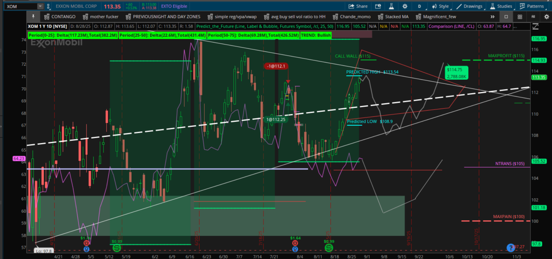The width and height of the screenshot is (552, 259).
Task: Click the $0.99 dividend icon near 5/12
Action: pyautogui.click(x=117, y=248)
